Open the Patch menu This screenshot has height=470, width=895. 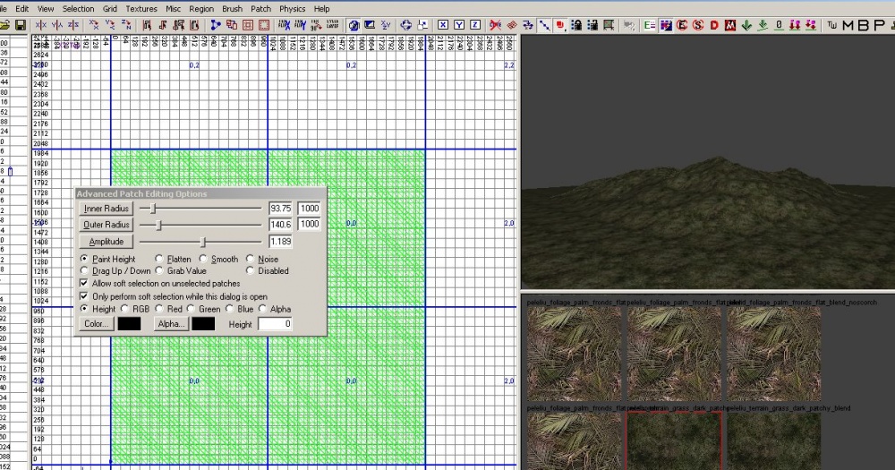[260, 8]
